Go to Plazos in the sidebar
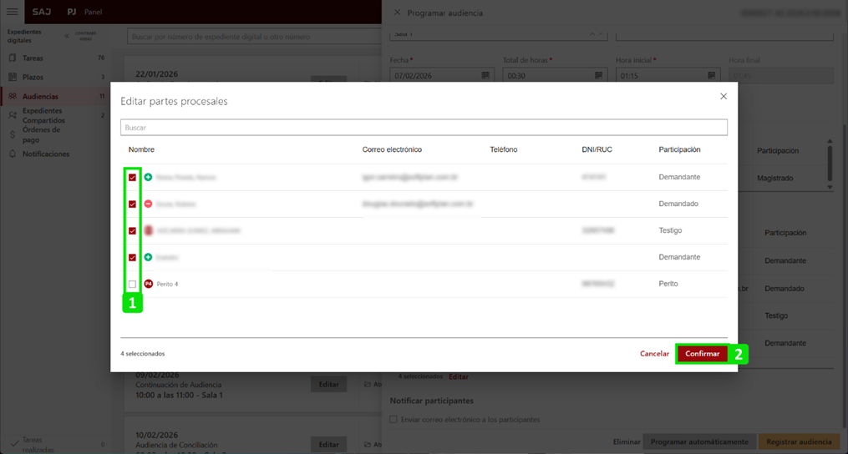The image size is (848, 454). coord(33,77)
